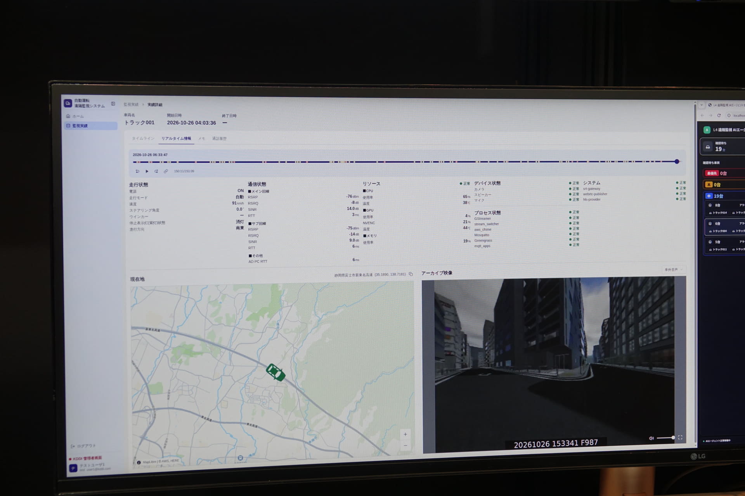Adjust the video volume slider
This screenshot has height=496, width=745.
(666, 438)
